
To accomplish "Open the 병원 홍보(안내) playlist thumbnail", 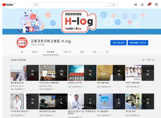I will click(x=25, y=73).
